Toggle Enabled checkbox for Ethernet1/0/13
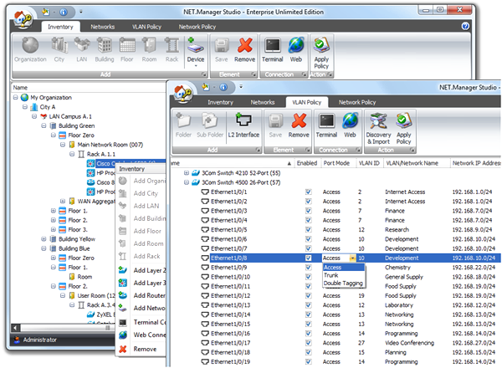 pyautogui.click(x=309, y=306)
